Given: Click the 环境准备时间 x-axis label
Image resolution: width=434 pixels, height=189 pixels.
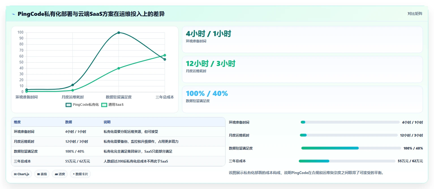Looking at the screenshot, I should 27,97.
